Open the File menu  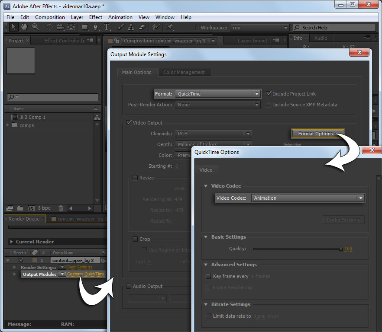(10, 17)
